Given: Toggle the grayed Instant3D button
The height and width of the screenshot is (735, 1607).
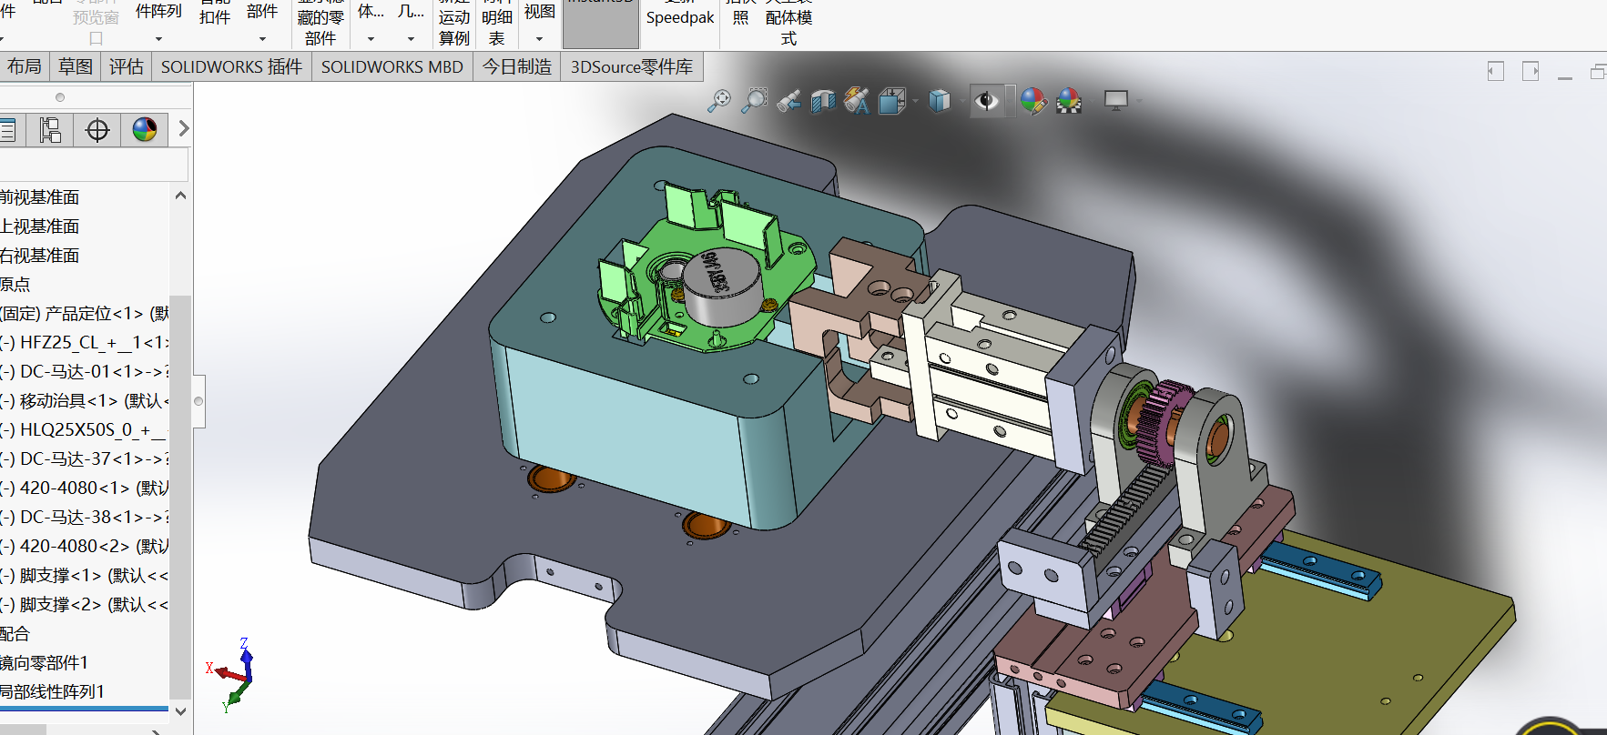Looking at the screenshot, I should (x=600, y=24).
